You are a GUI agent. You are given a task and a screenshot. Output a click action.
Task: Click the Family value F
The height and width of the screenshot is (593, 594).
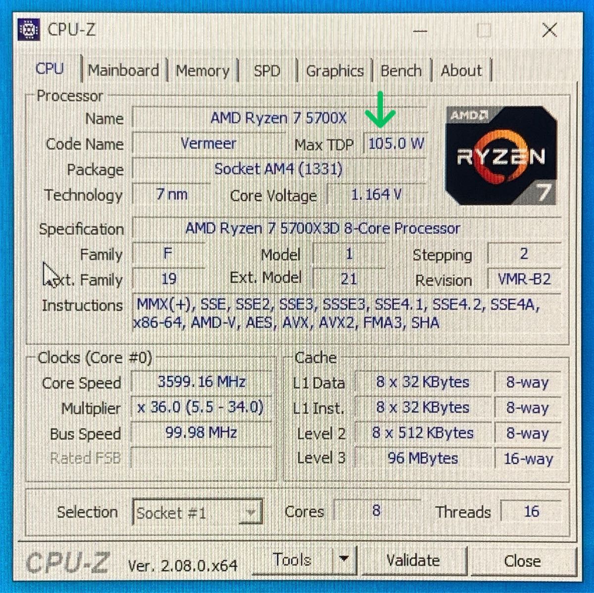tap(168, 254)
